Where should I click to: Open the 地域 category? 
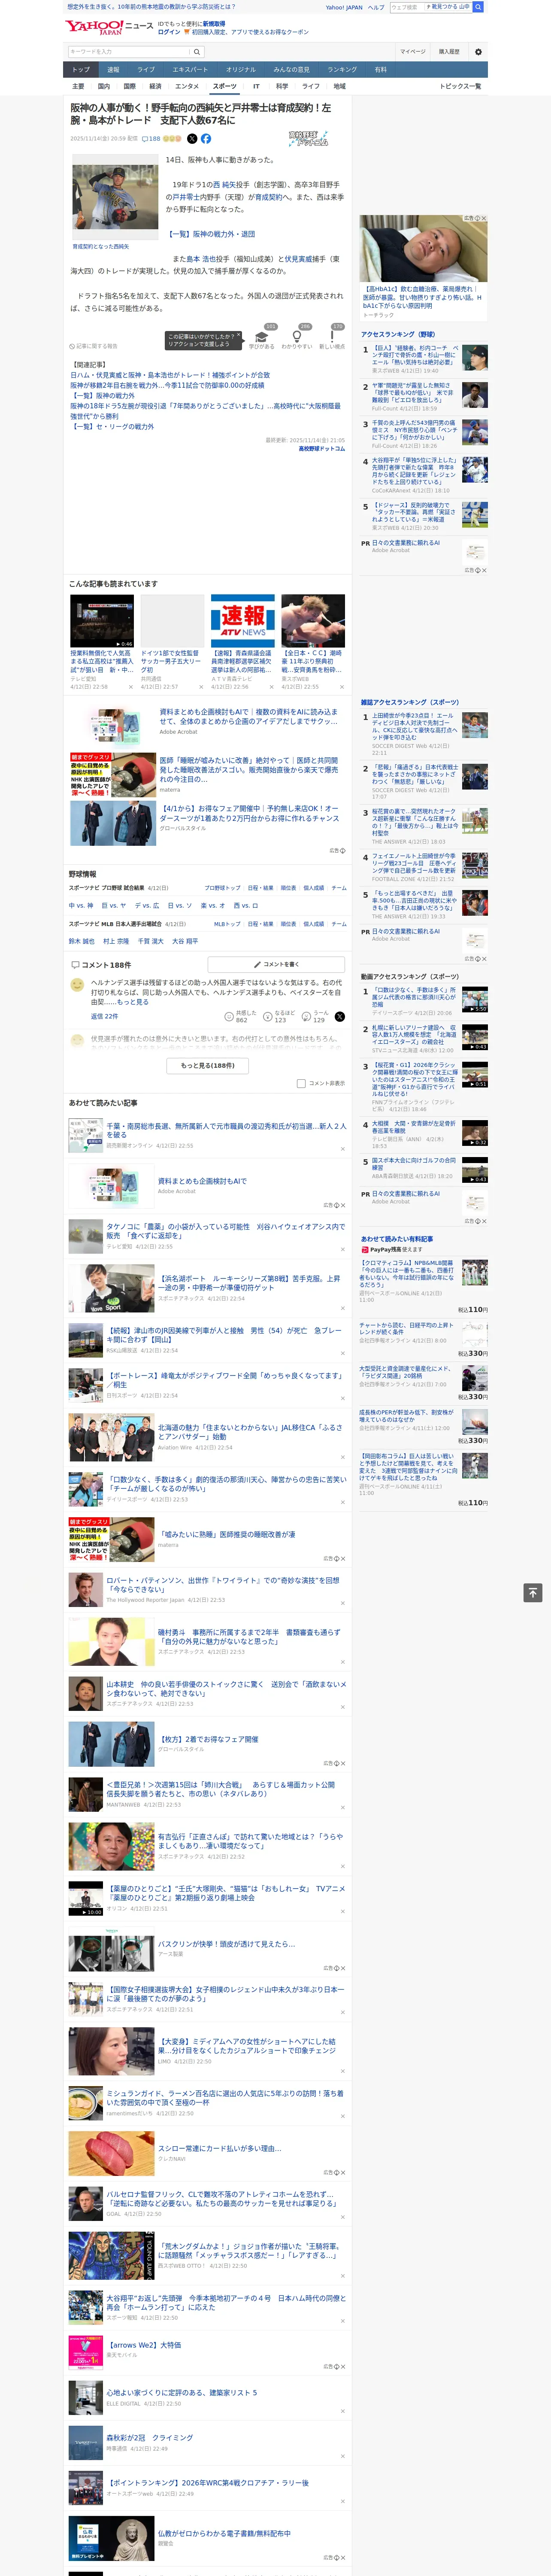coord(339,86)
